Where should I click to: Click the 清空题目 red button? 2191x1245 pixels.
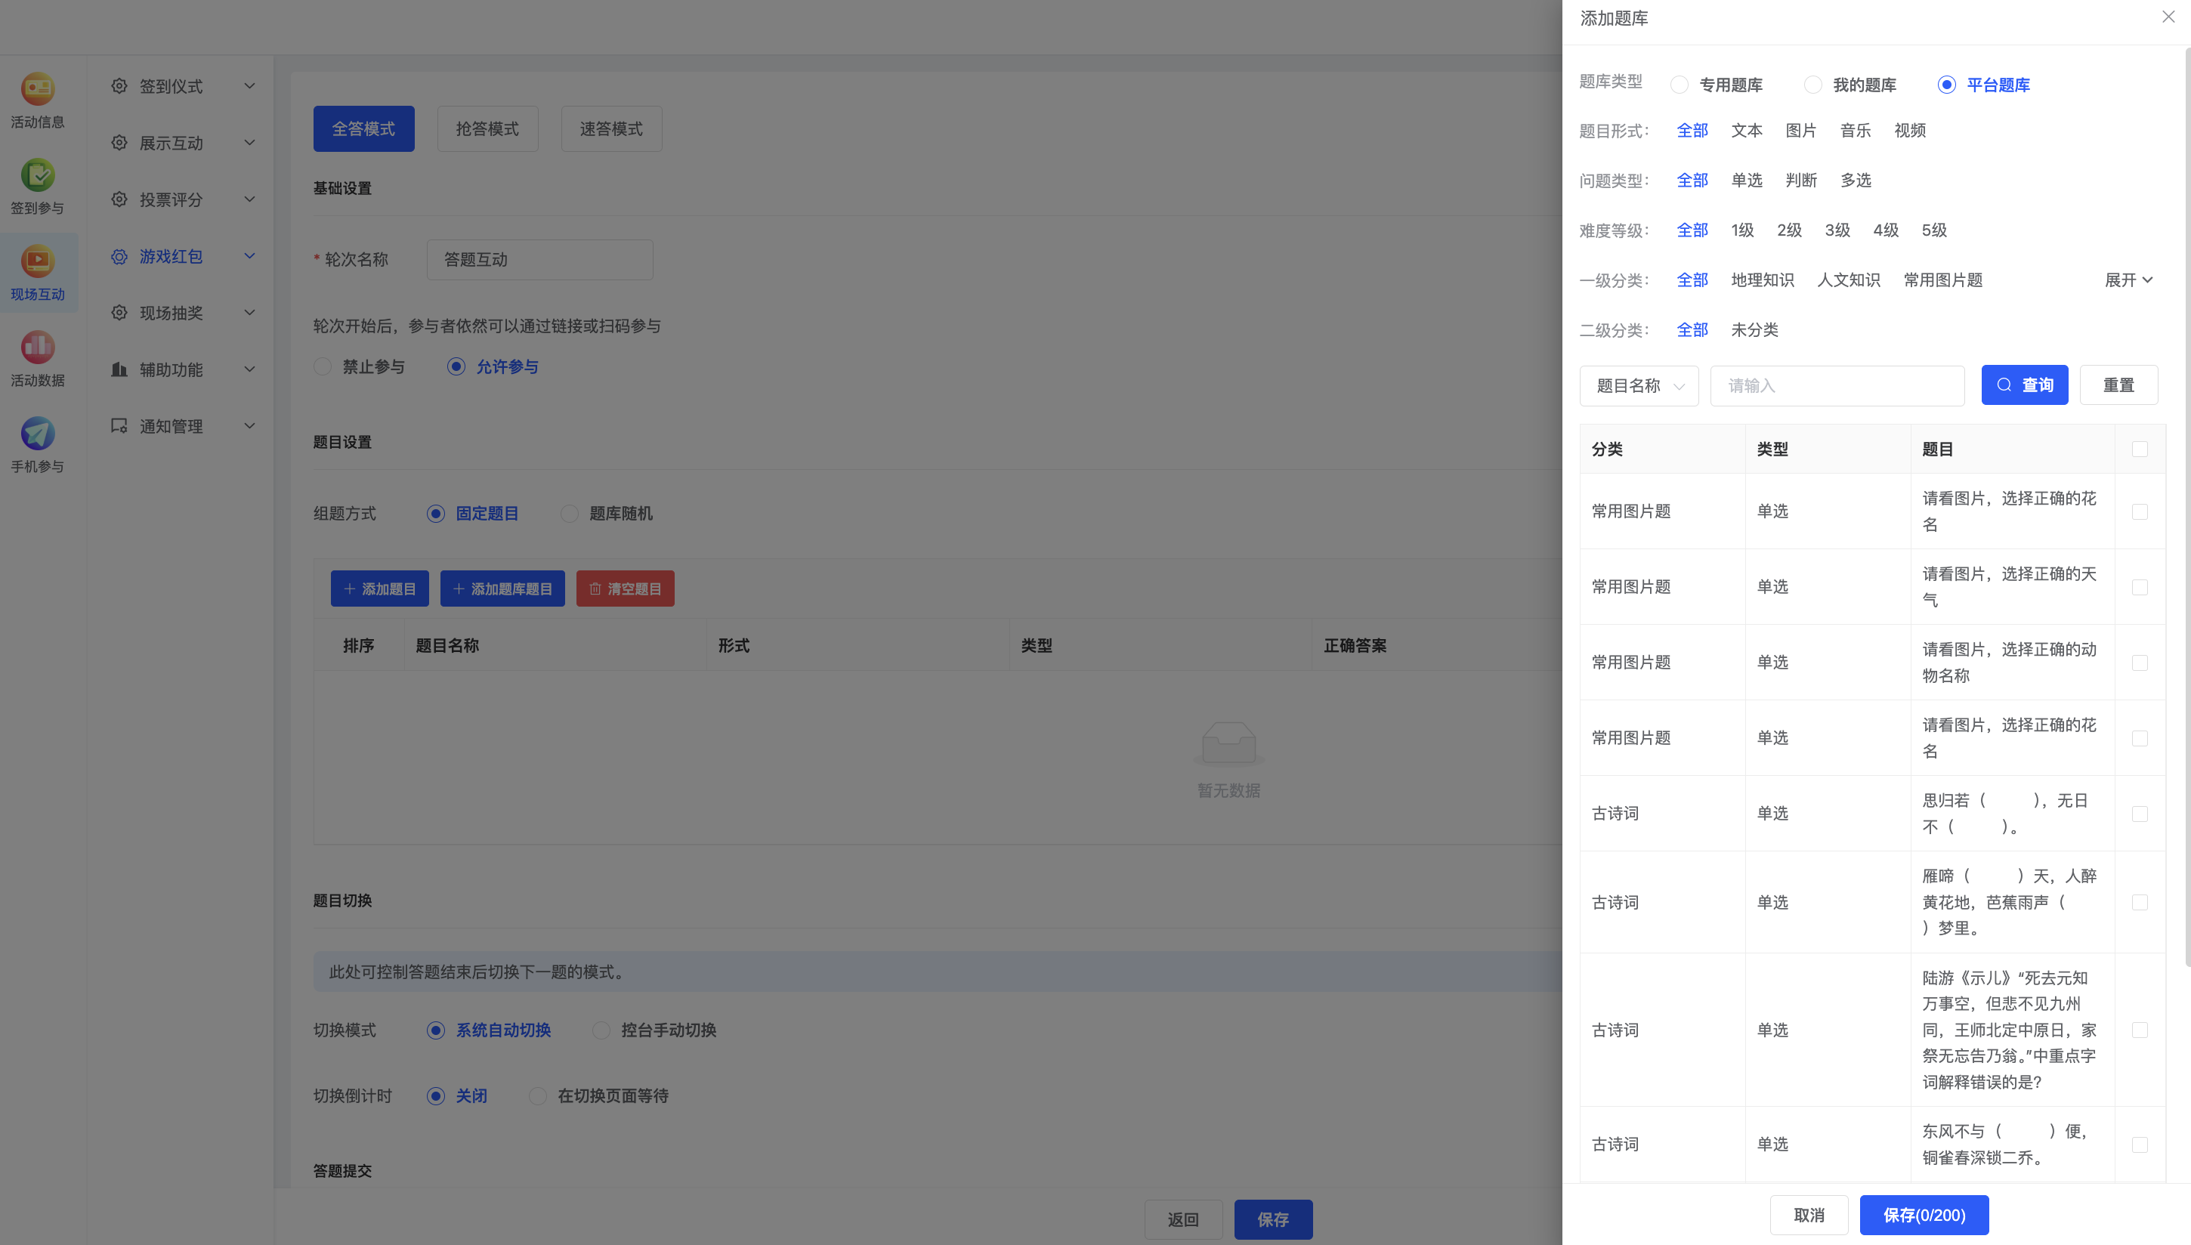tap(625, 589)
